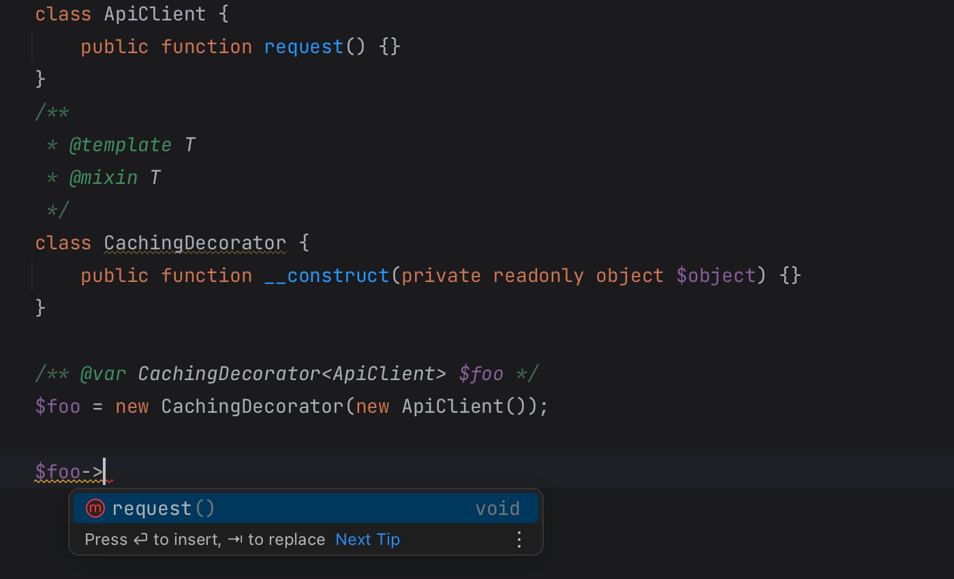
Task: Click the private keyword in the constructor
Action: [x=441, y=275]
